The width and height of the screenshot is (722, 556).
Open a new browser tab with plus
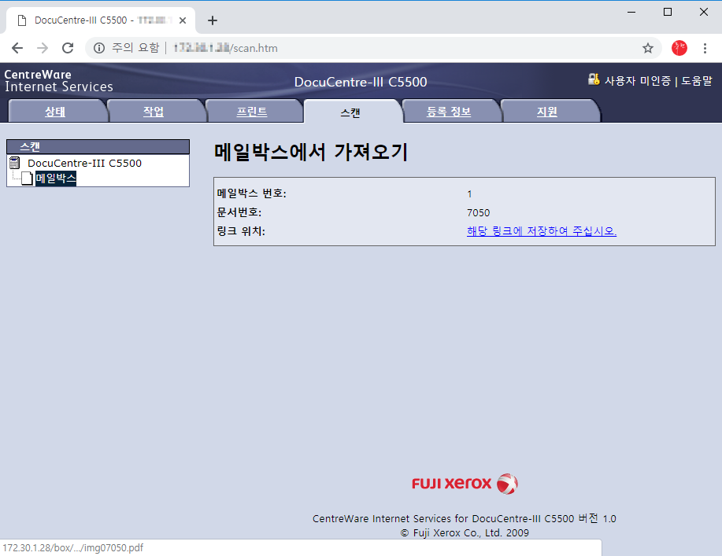213,20
